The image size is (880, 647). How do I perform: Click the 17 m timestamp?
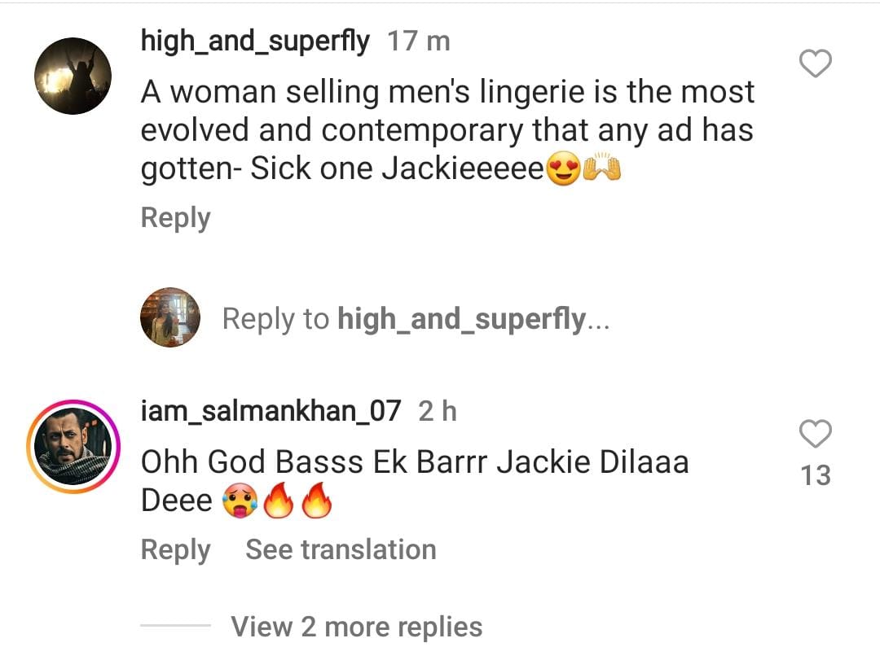click(419, 42)
